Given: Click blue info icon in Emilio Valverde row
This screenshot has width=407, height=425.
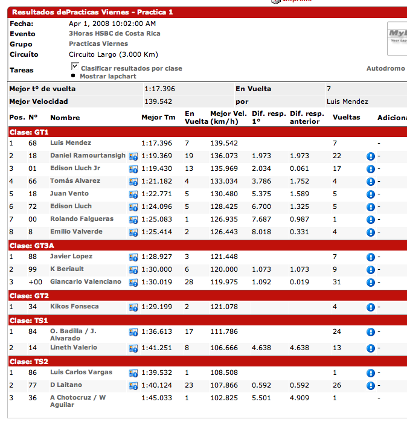Looking at the screenshot, I should (370, 232).
